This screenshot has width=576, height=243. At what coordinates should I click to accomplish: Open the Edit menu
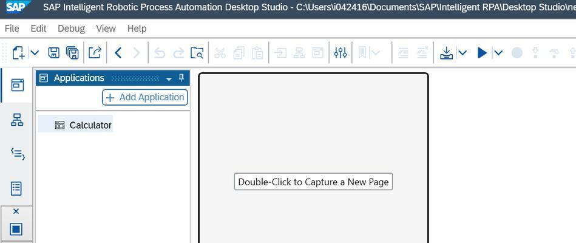click(39, 29)
